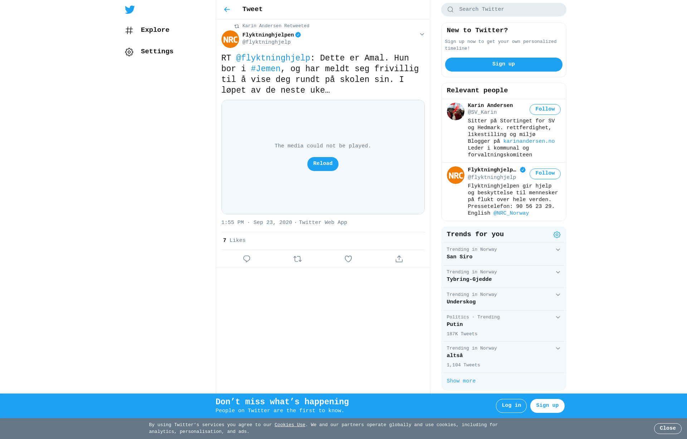Click Log in button in banner
This screenshot has width=687, height=439.
pos(511,406)
